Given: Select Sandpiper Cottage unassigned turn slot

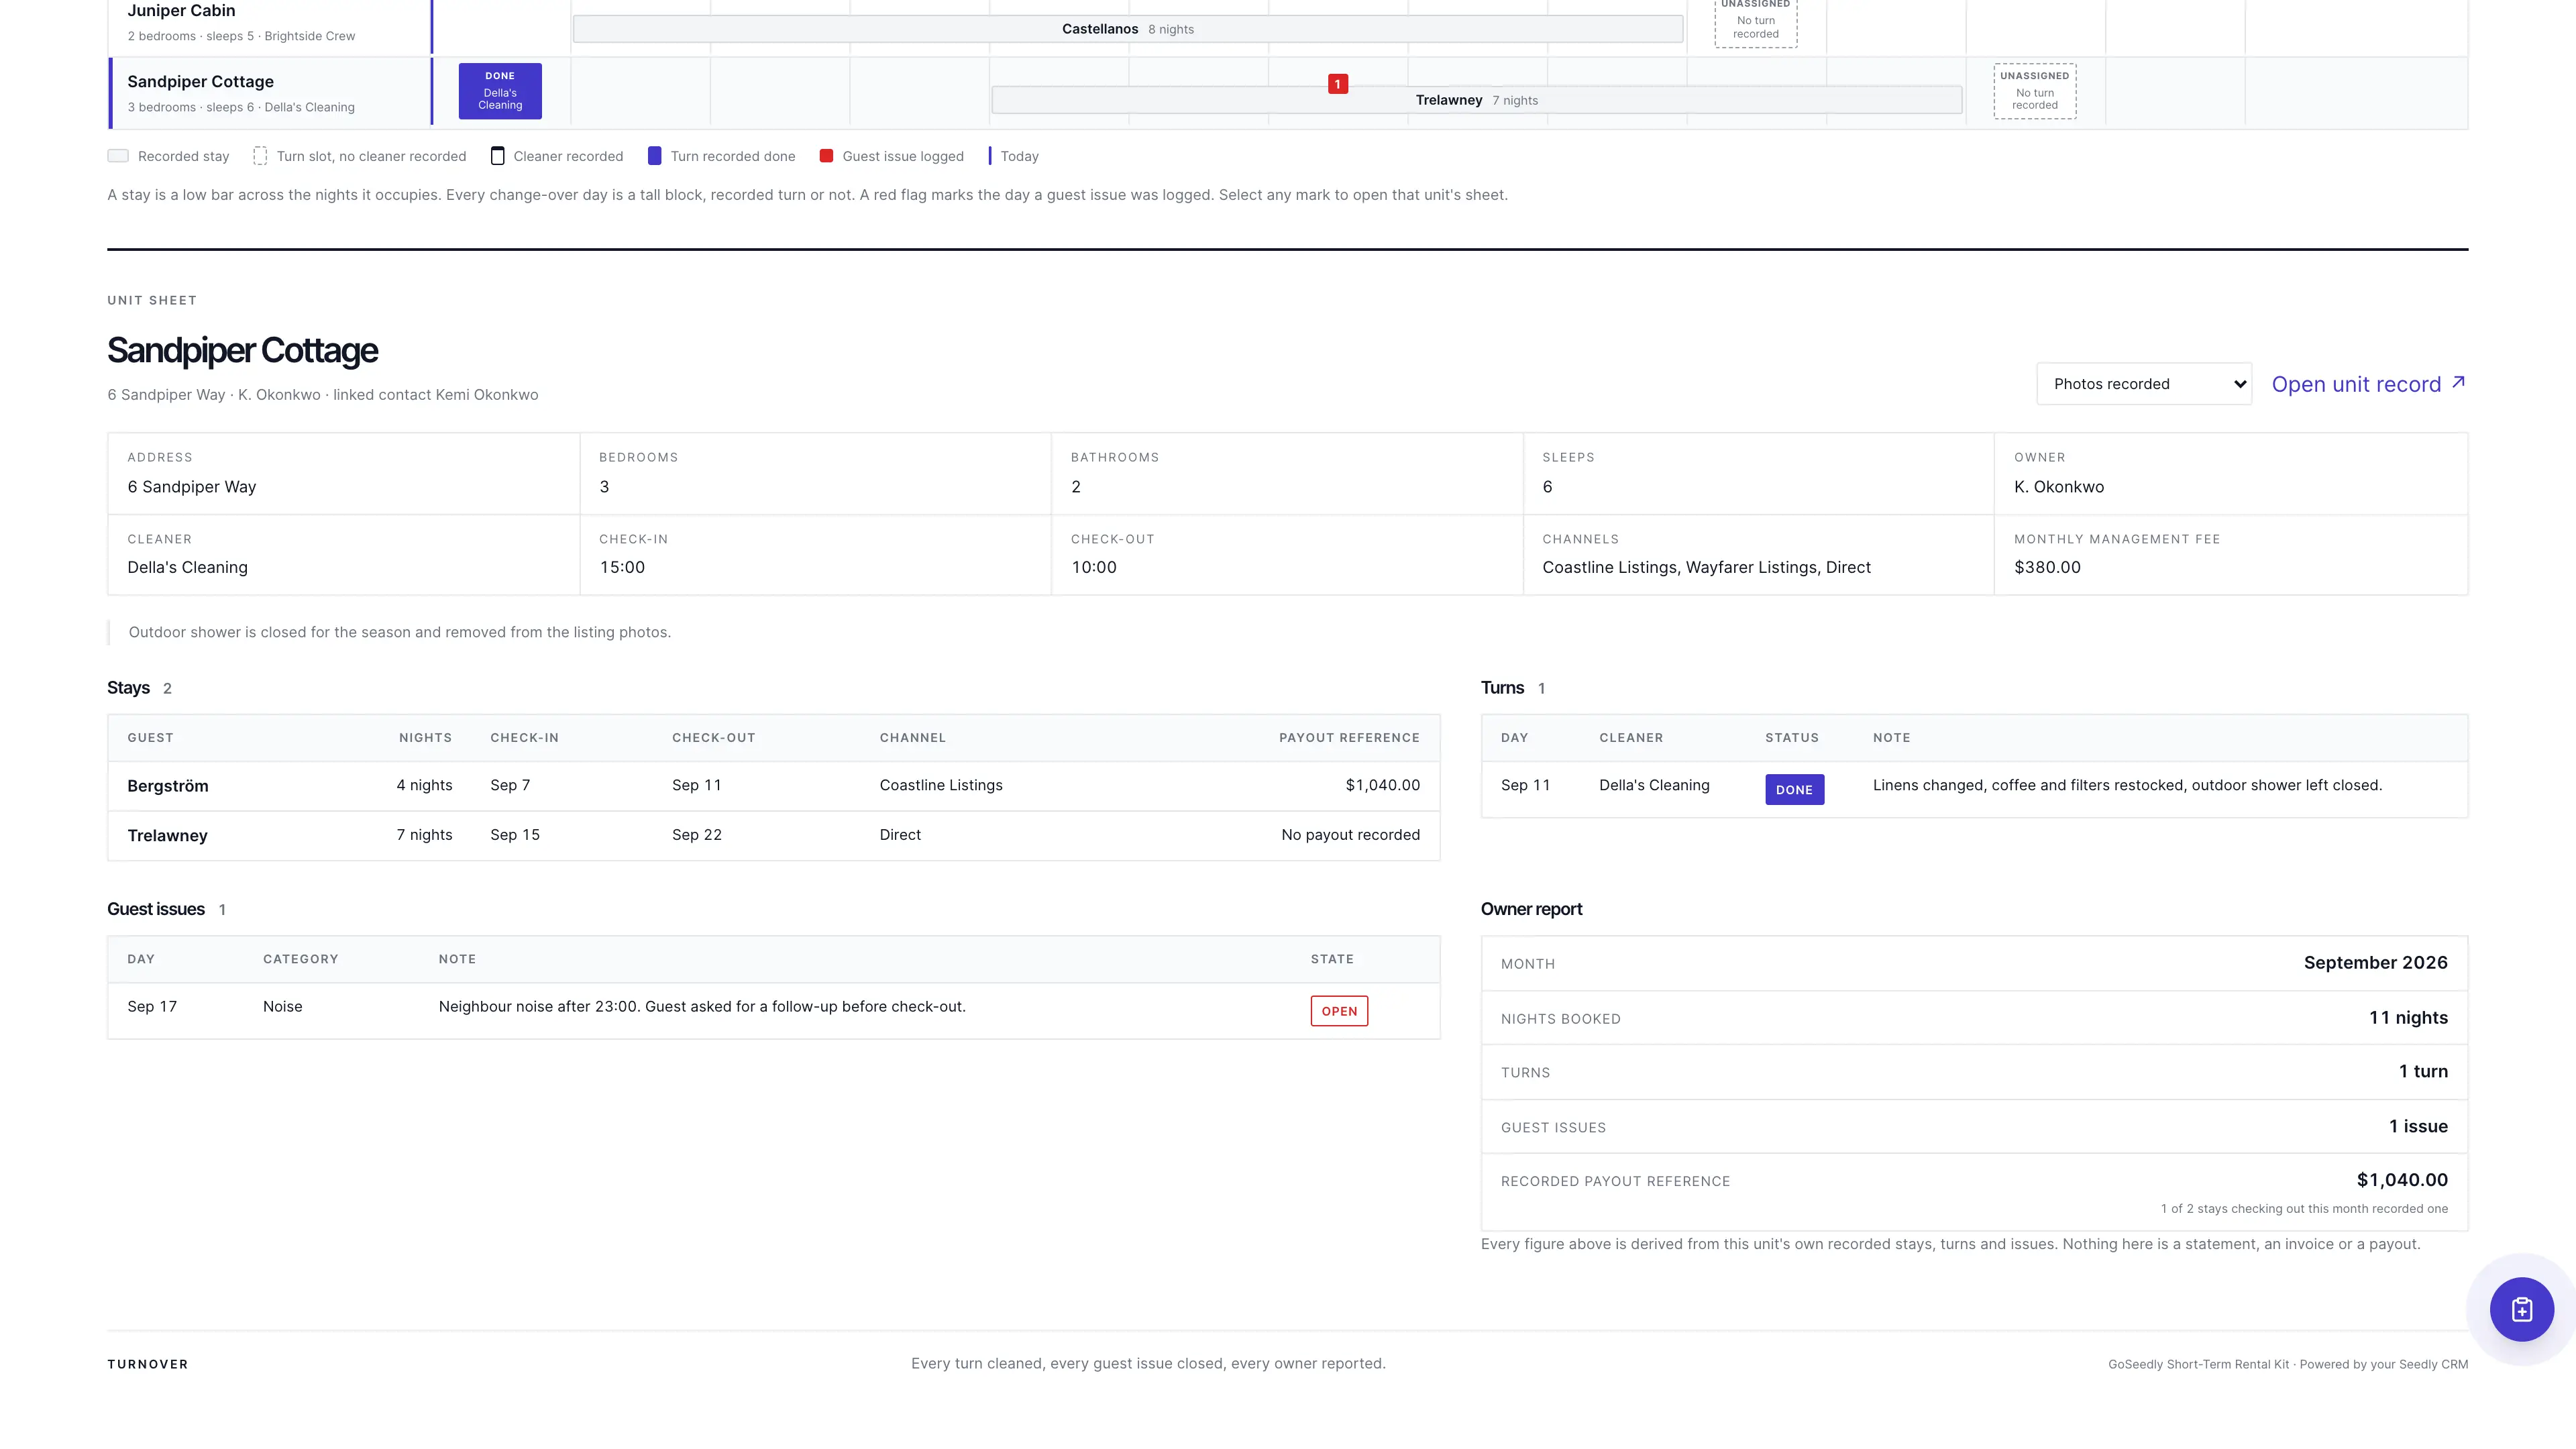Looking at the screenshot, I should pyautogui.click(x=2035, y=91).
